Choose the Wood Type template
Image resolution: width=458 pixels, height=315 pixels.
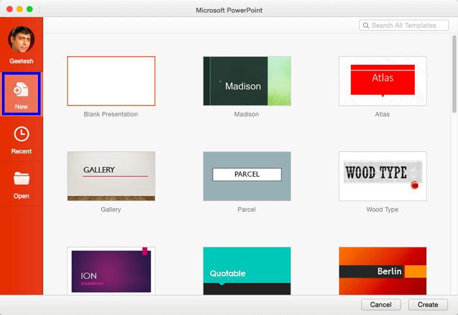click(x=382, y=176)
